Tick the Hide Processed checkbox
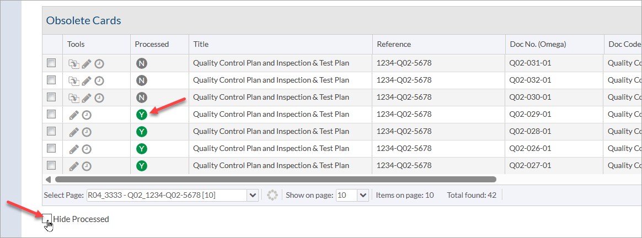This screenshot has height=238, width=642. coord(47,219)
